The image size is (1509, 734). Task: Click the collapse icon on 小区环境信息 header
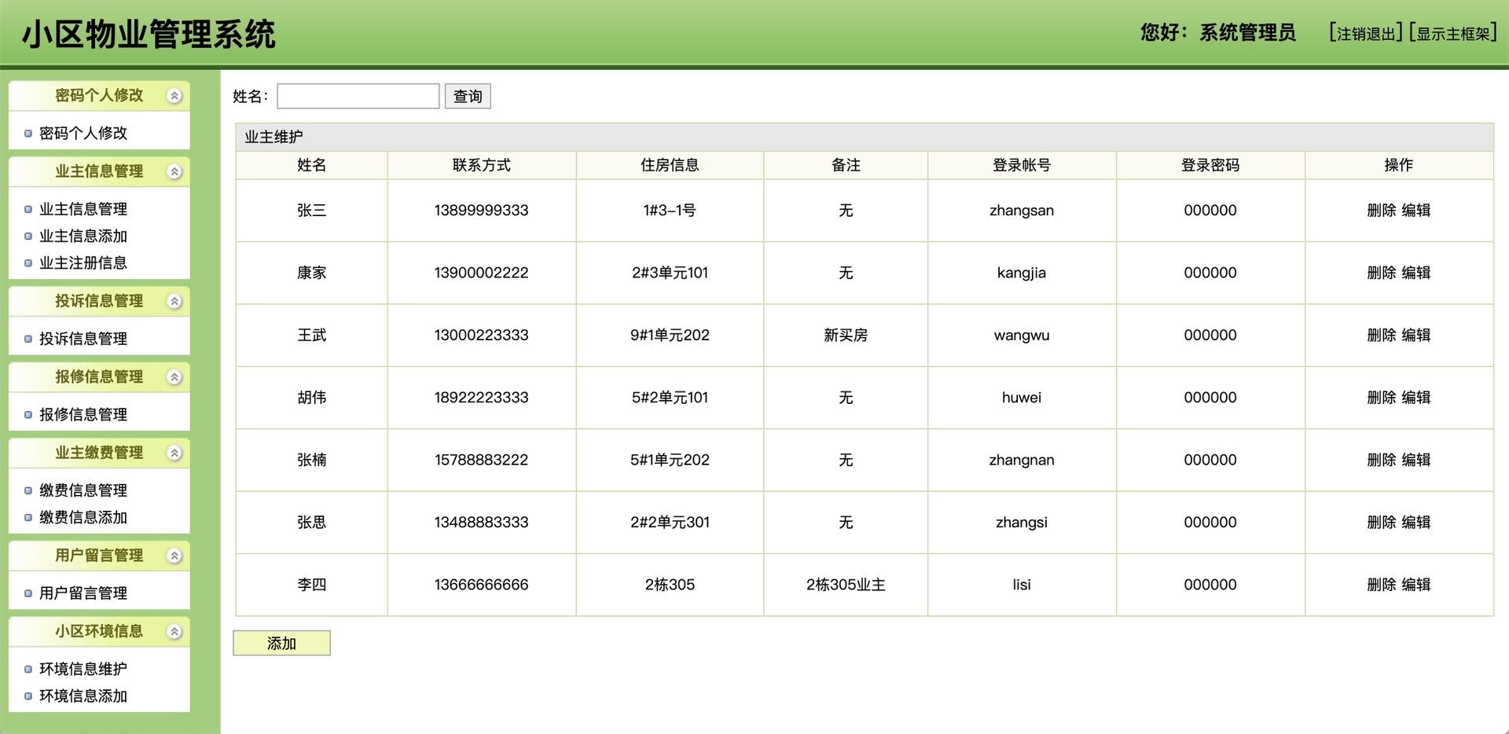pos(174,631)
